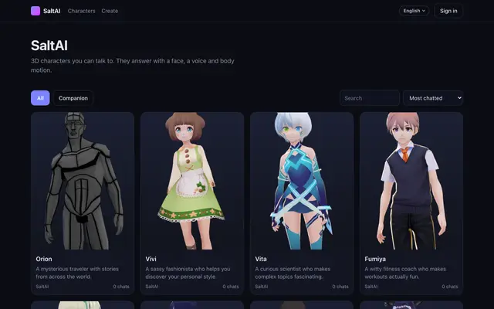Open Orion's 3D character thumbnail
494x309 pixels.
tap(83, 181)
